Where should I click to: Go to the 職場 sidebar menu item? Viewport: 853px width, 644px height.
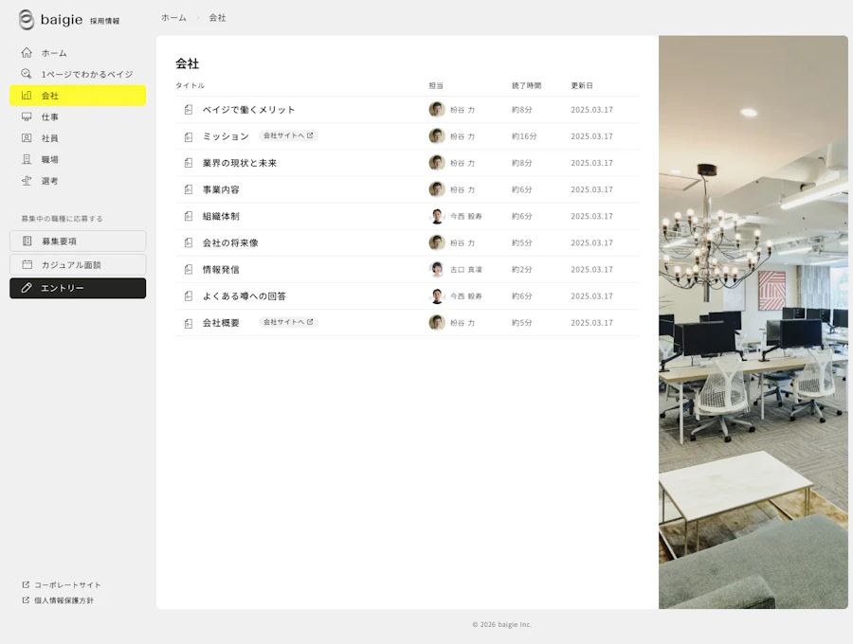click(x=78, y=159)
